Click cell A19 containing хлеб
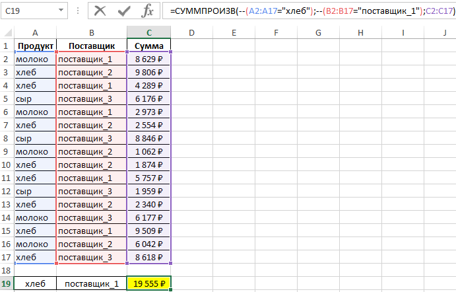This screenshot has height=292, width=456. 36,283
